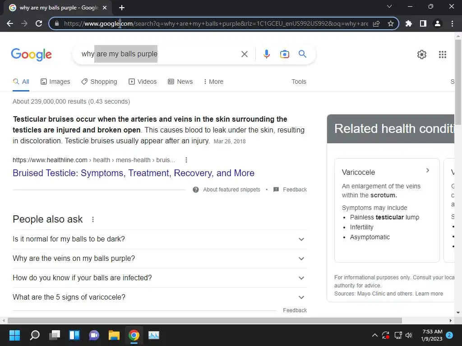Open Chrome three-dot menu

coord(452,23)
